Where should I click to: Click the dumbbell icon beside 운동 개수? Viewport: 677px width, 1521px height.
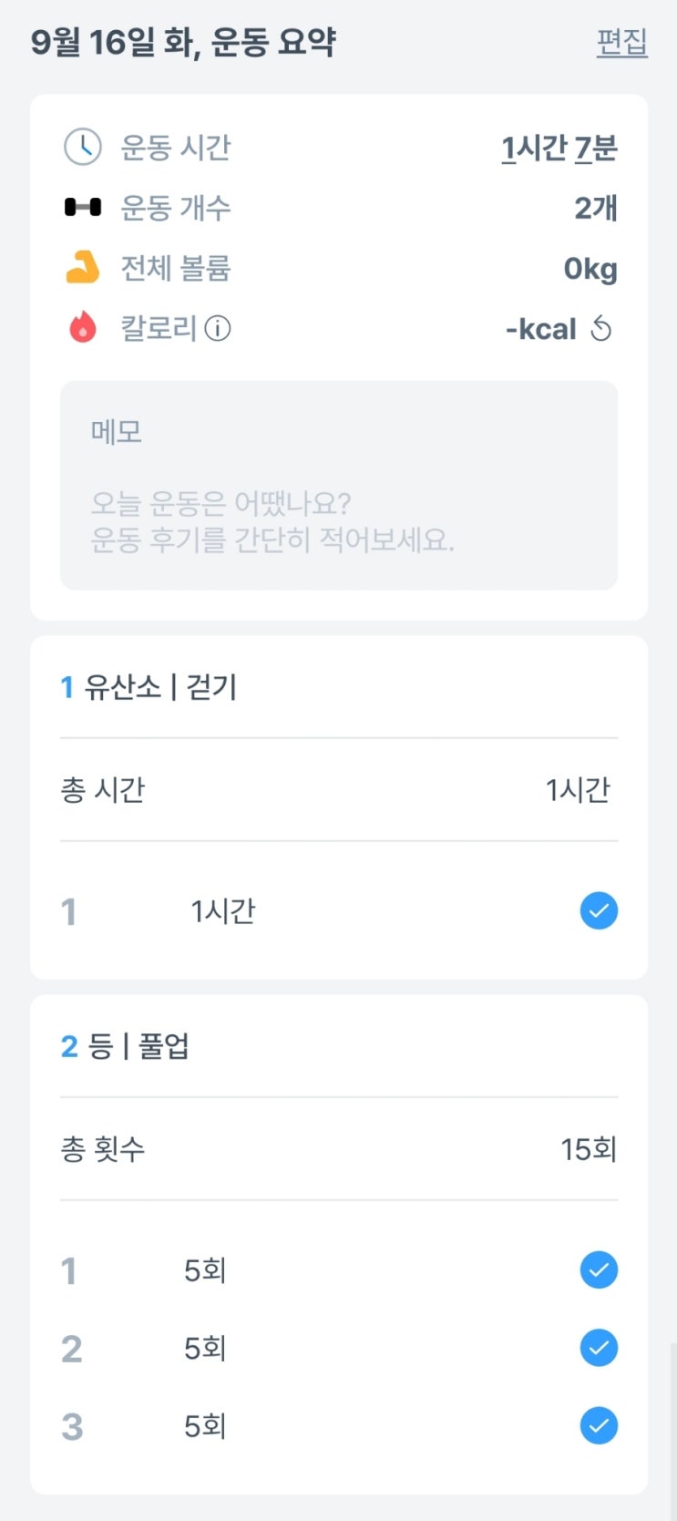(x=82, y=208)
